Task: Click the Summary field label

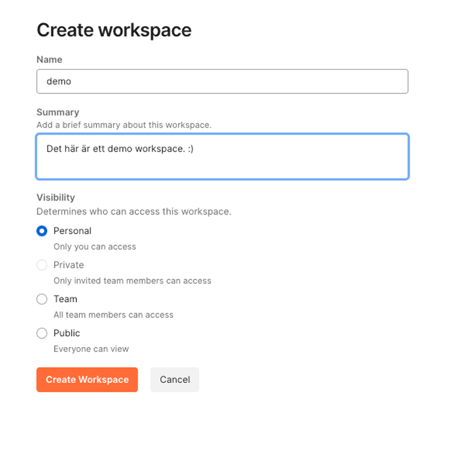Action: (58, 112)
